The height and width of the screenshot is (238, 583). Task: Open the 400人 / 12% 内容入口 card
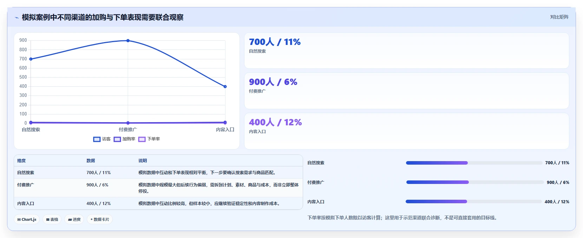point(406,131)
